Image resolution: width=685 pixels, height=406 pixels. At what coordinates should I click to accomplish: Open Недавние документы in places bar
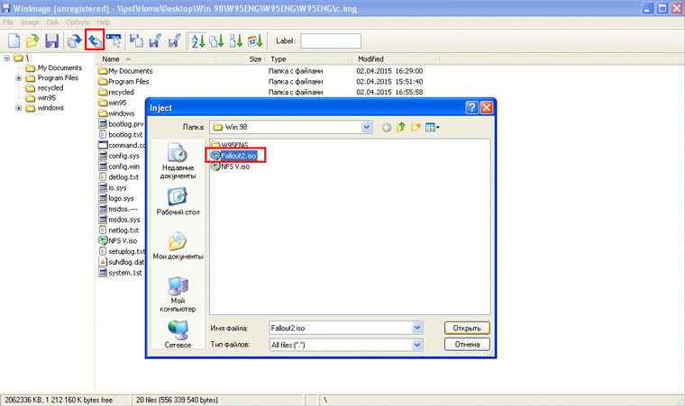coord(178,160)
